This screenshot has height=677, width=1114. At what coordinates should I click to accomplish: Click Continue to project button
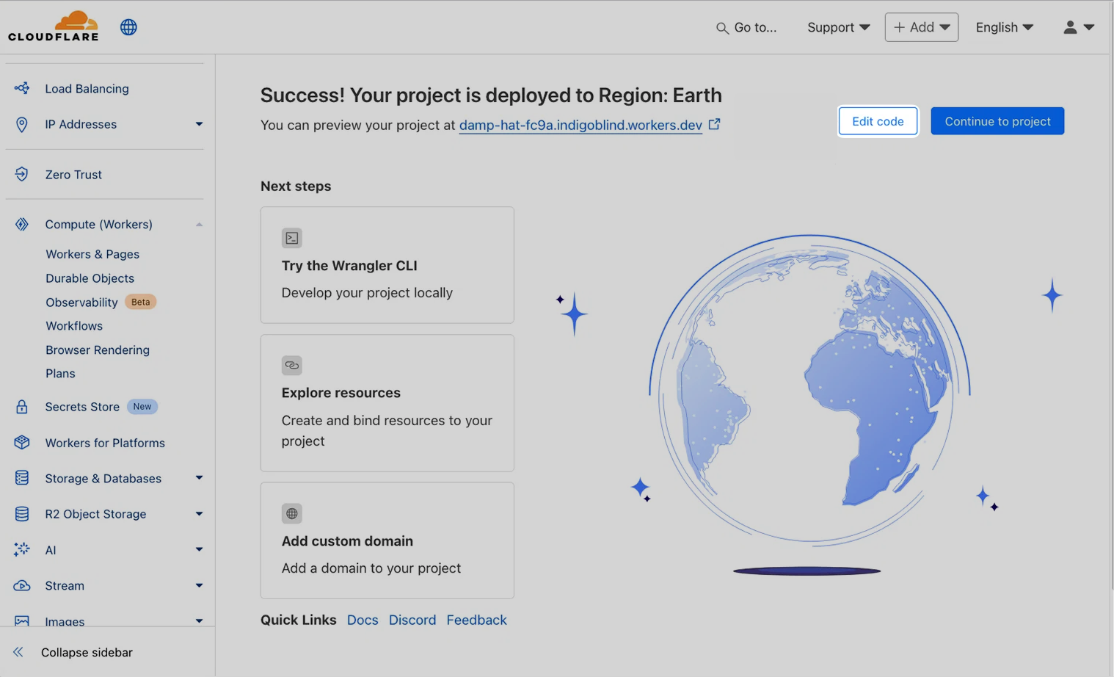click(x=997, y=121)
